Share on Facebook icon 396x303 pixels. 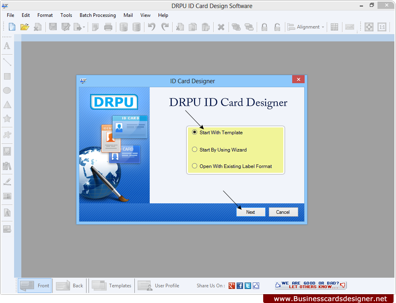click(240, 286)
